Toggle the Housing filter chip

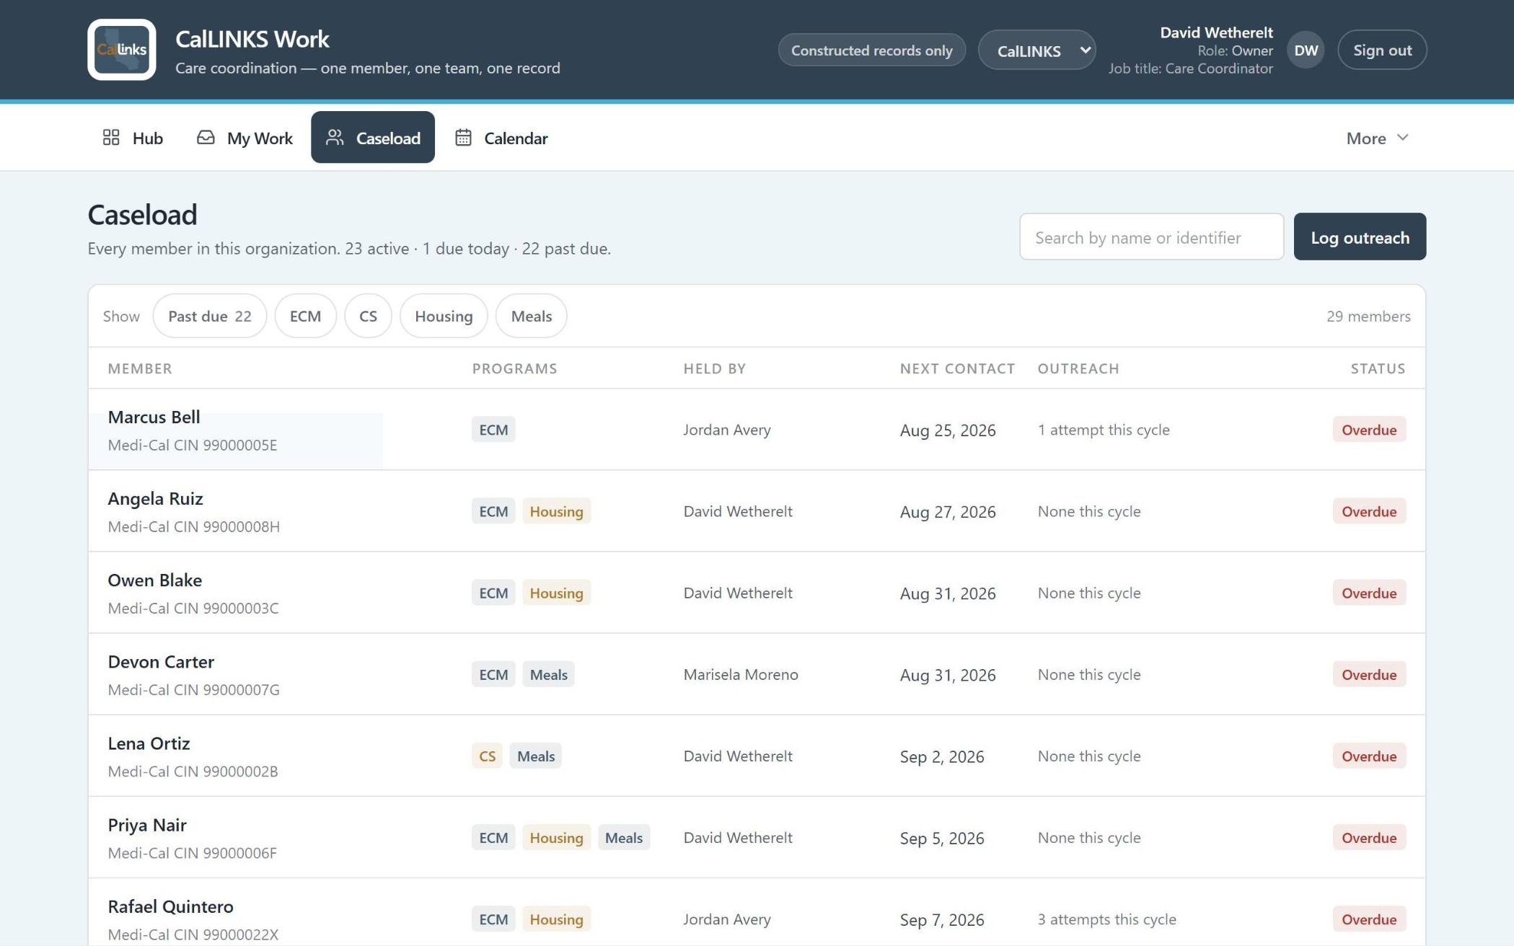click(444, 316)
